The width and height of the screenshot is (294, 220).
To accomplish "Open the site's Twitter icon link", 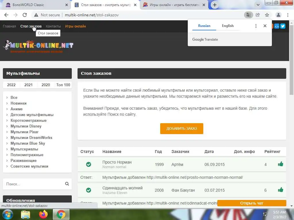I will 283,26.
